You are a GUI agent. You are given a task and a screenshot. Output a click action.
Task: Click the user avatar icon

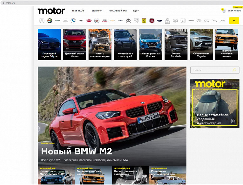click(x=224, y=11)
